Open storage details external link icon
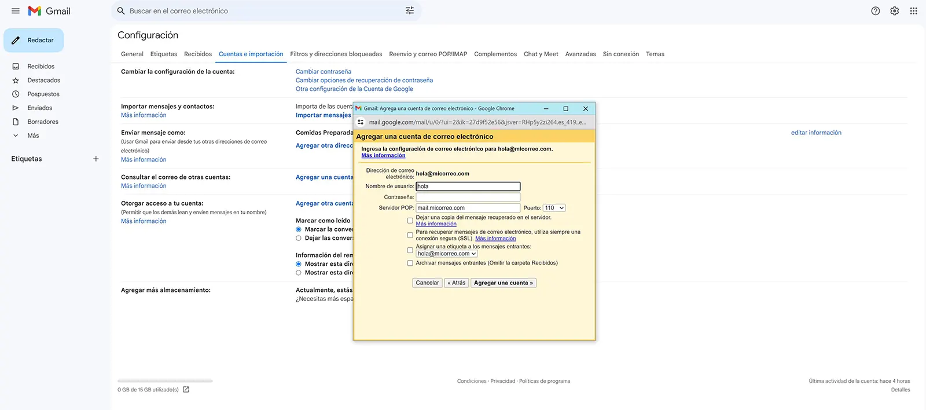Viewport: 926px width, 410px height. (186, 390)
